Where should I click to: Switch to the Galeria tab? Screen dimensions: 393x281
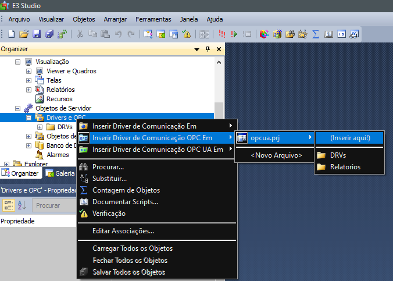[x=60, y=173]
